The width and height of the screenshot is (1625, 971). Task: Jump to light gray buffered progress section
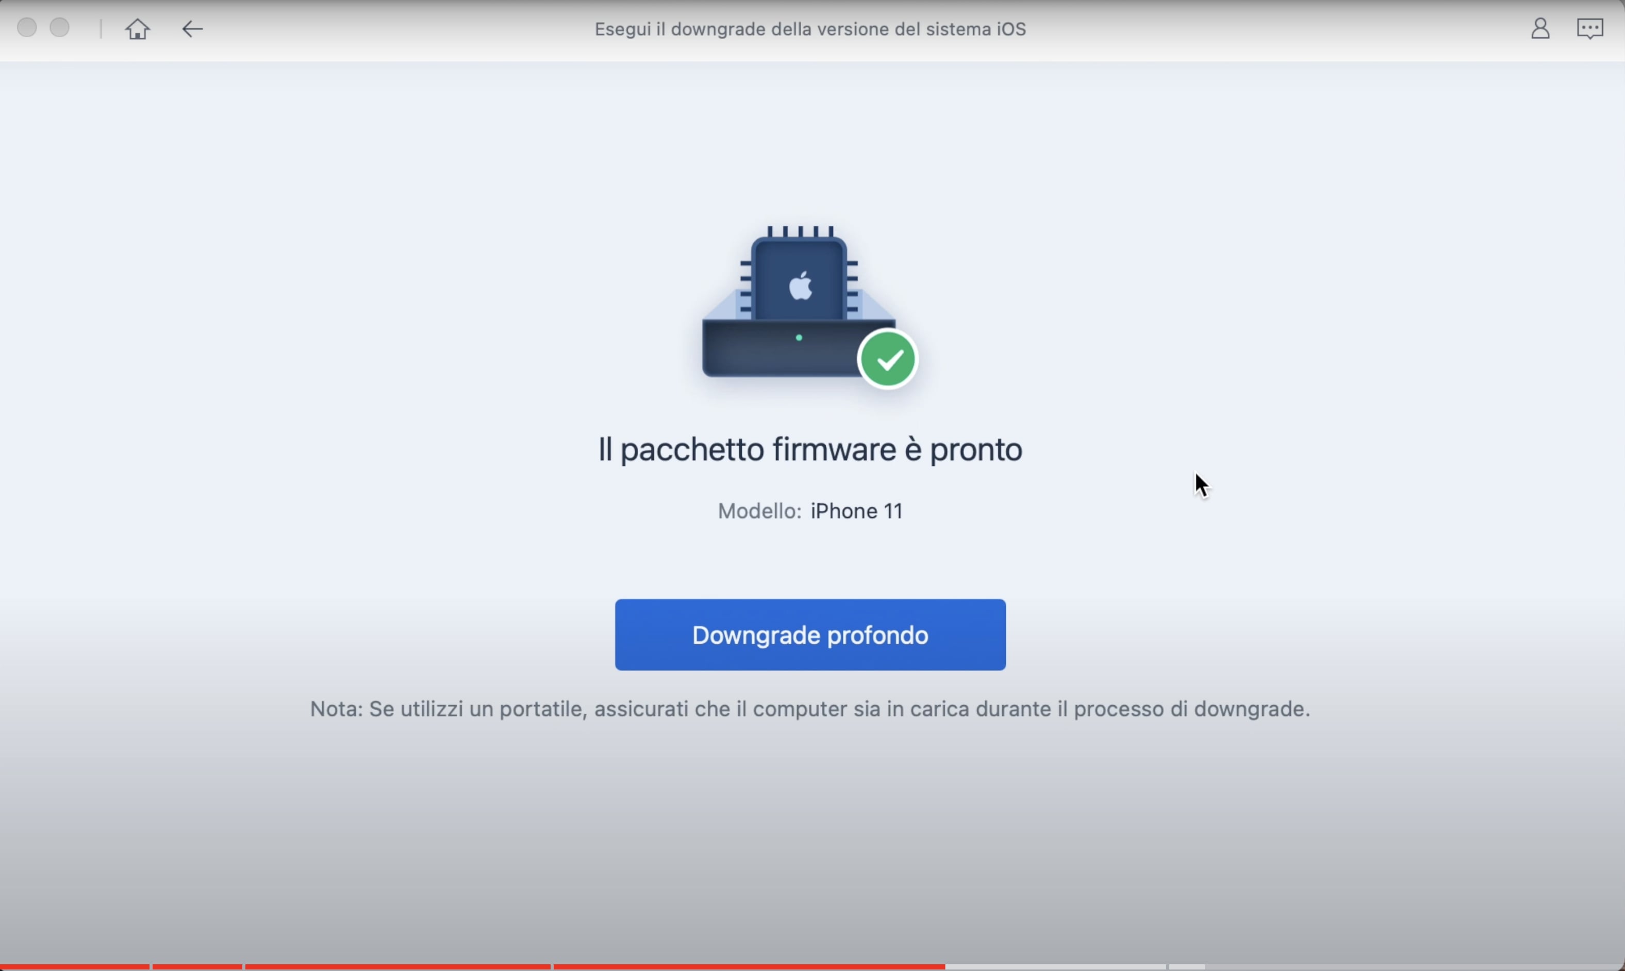(x=1054, y=966)
